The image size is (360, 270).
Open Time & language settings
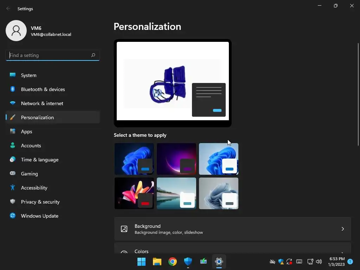53,160
